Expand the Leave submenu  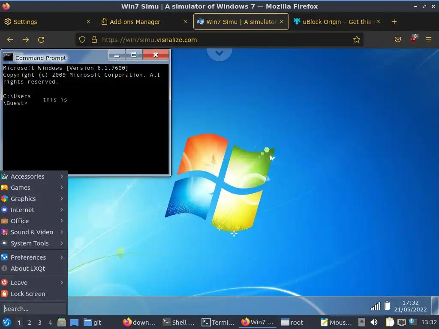[33, 283]
